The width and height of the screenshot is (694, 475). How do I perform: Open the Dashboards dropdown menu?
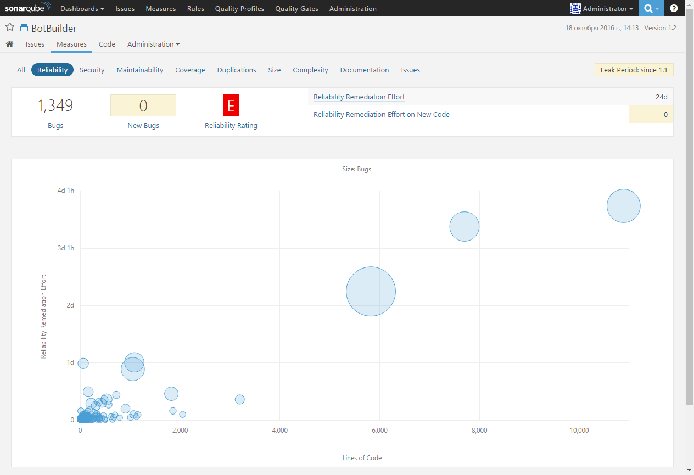81,8
